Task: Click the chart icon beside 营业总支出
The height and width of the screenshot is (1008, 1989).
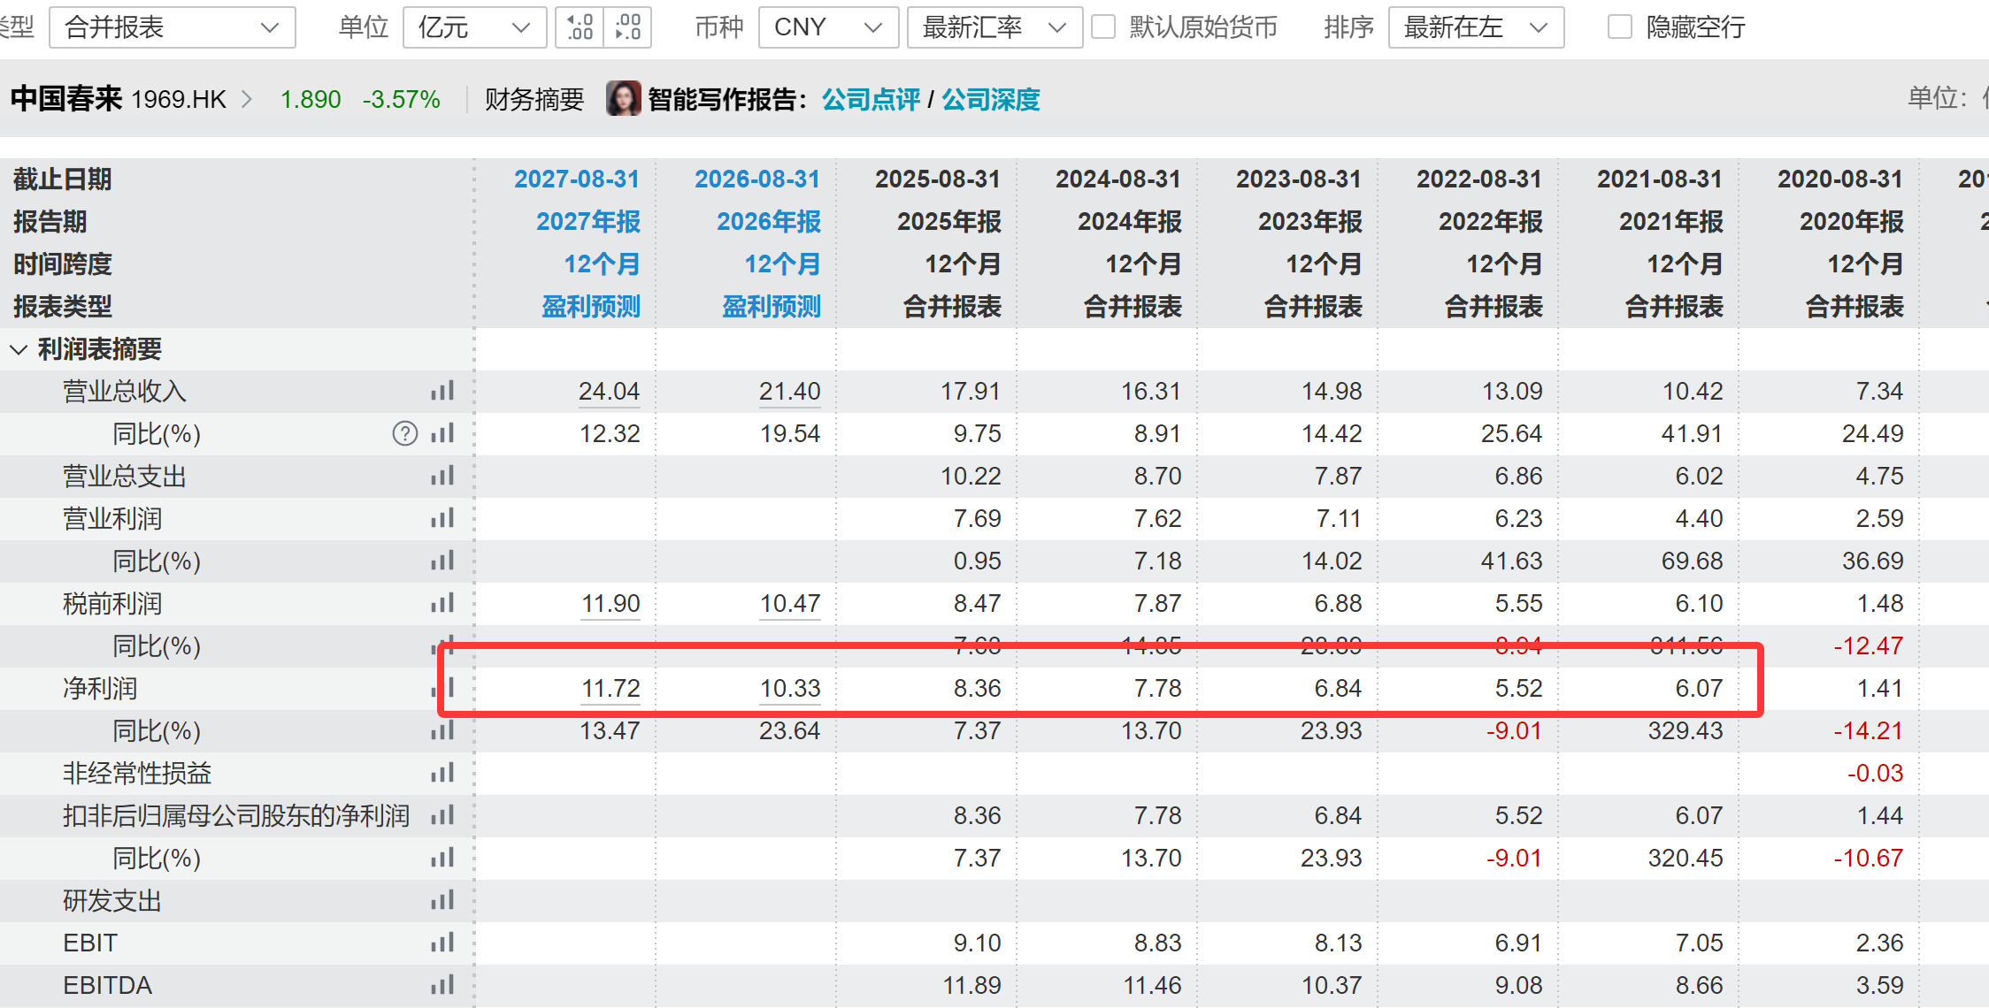Action: pyautogui.click(x=442, y=477)
